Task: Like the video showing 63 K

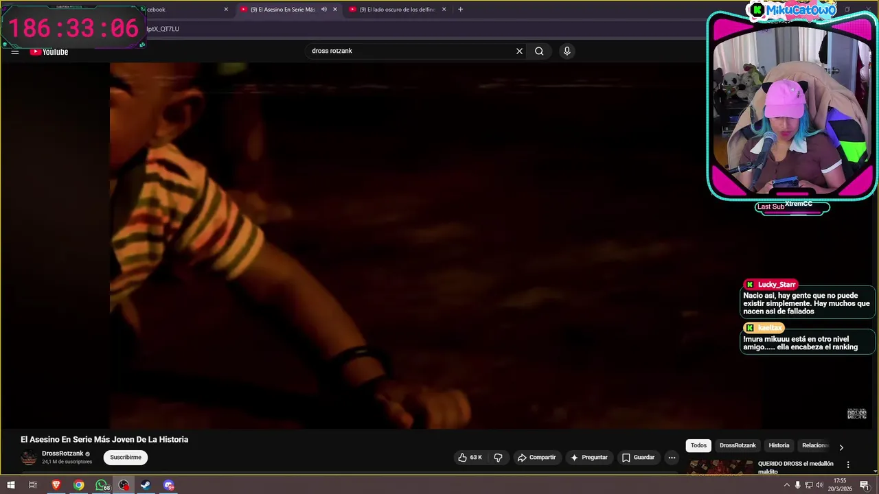Action: pyautogui.click(x=470, y=458)
